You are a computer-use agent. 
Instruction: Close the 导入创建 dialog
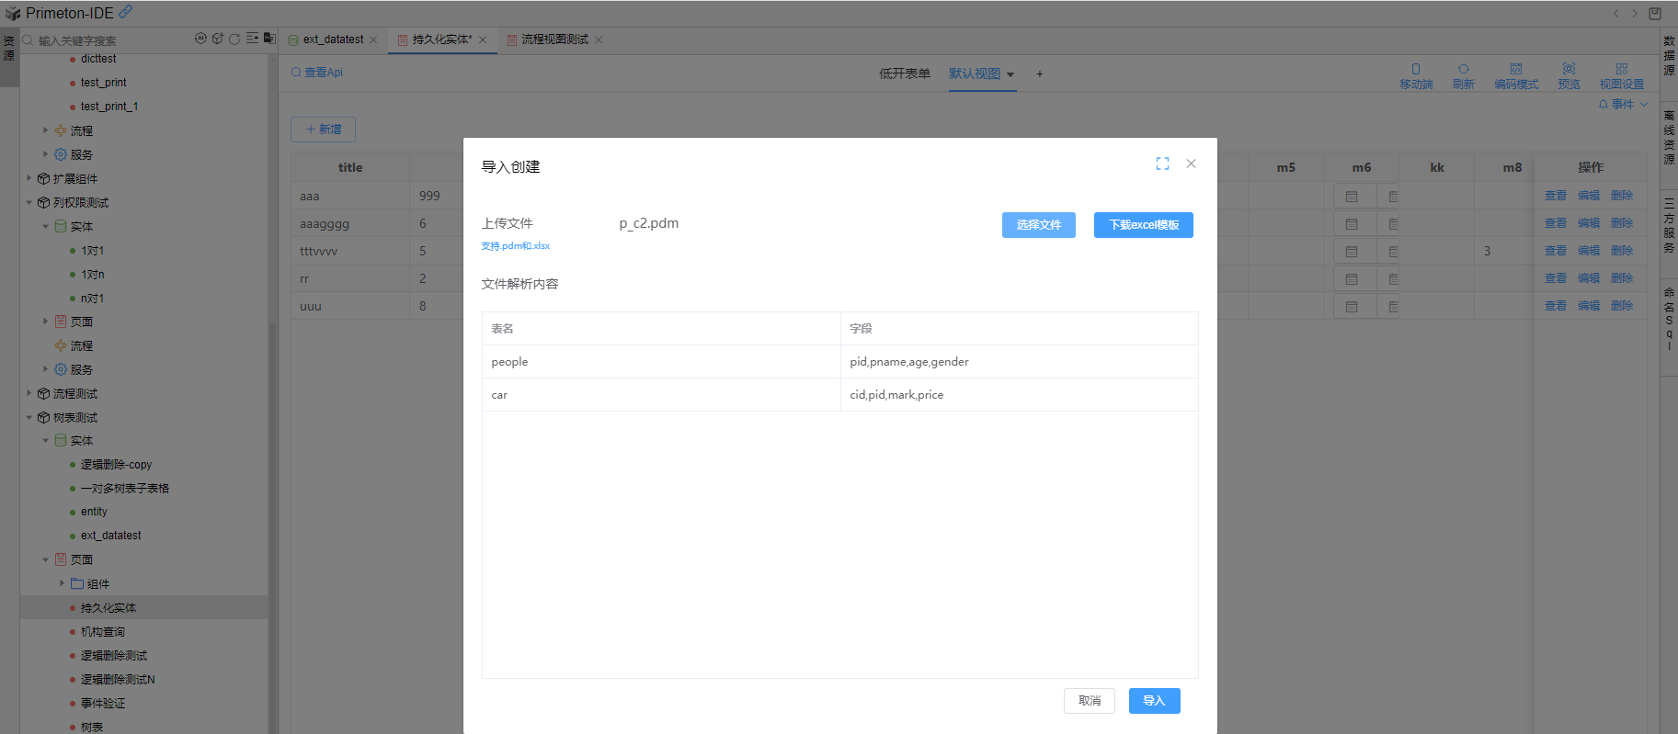tap(1191, 164)
